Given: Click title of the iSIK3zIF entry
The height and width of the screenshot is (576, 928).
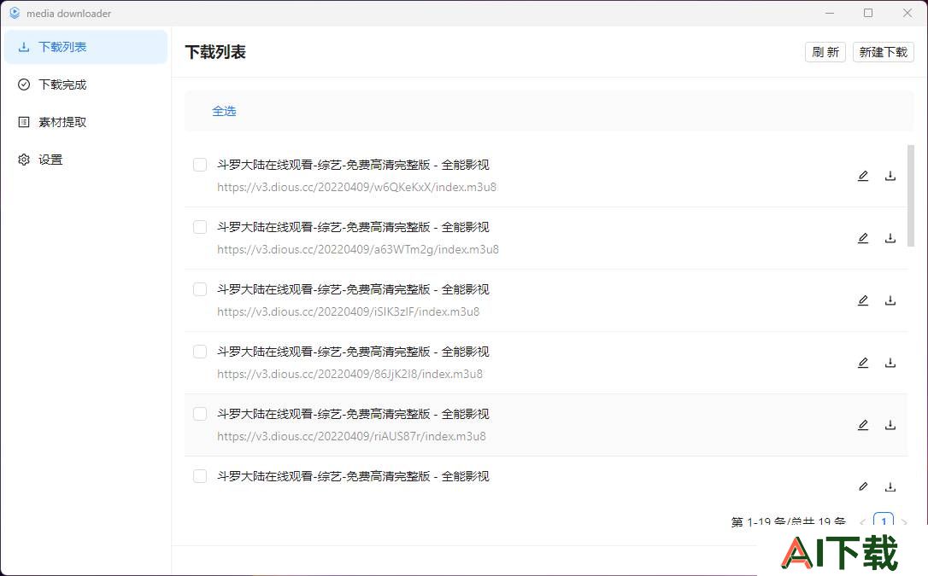Looking at the screenshot, I should point(353,289).
